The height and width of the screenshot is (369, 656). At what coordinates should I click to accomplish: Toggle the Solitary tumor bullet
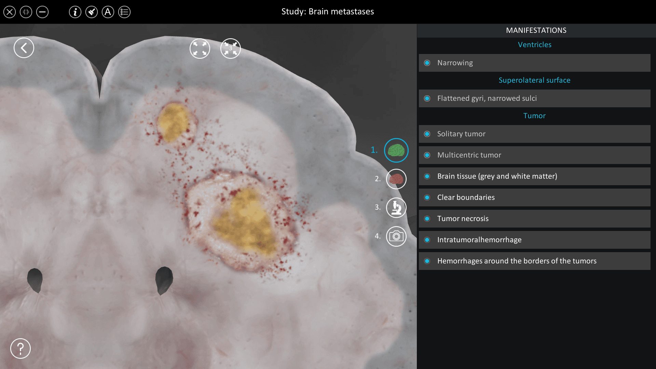tap(427, 134)
